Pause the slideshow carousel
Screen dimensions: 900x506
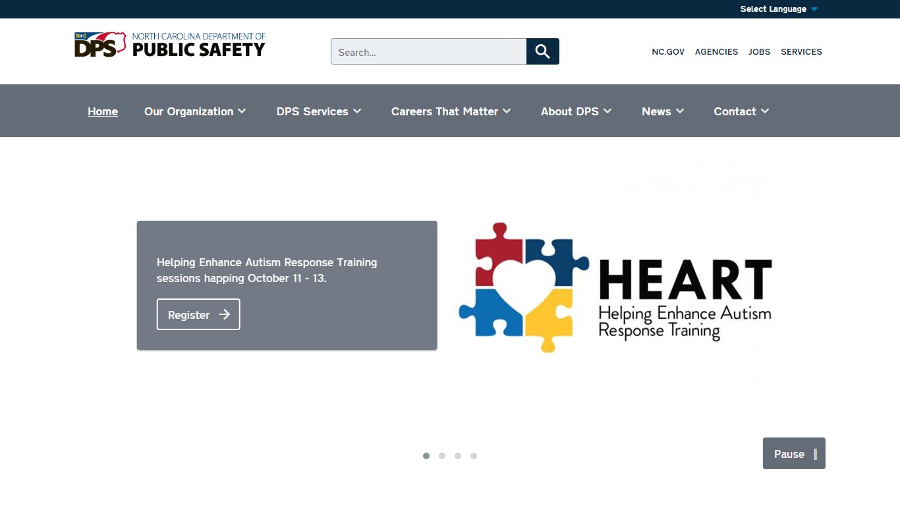point(794,453)
